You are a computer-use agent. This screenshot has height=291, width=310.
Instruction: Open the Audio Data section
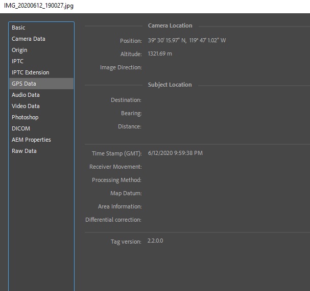[x=26, y=95]
